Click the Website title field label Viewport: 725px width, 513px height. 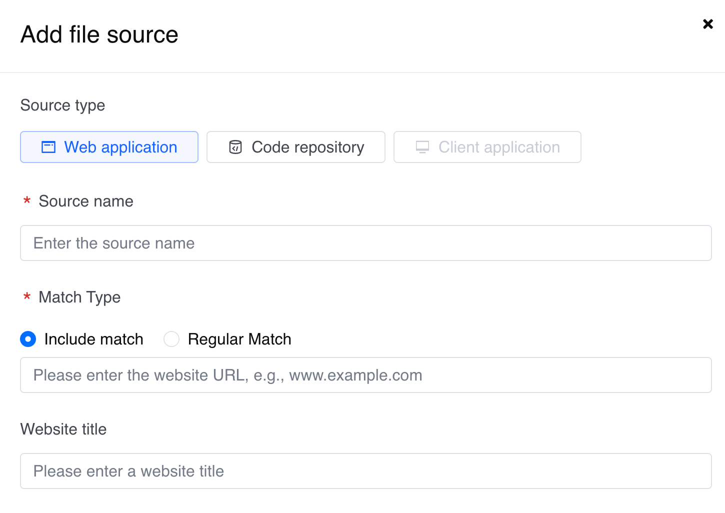(63, 429)
